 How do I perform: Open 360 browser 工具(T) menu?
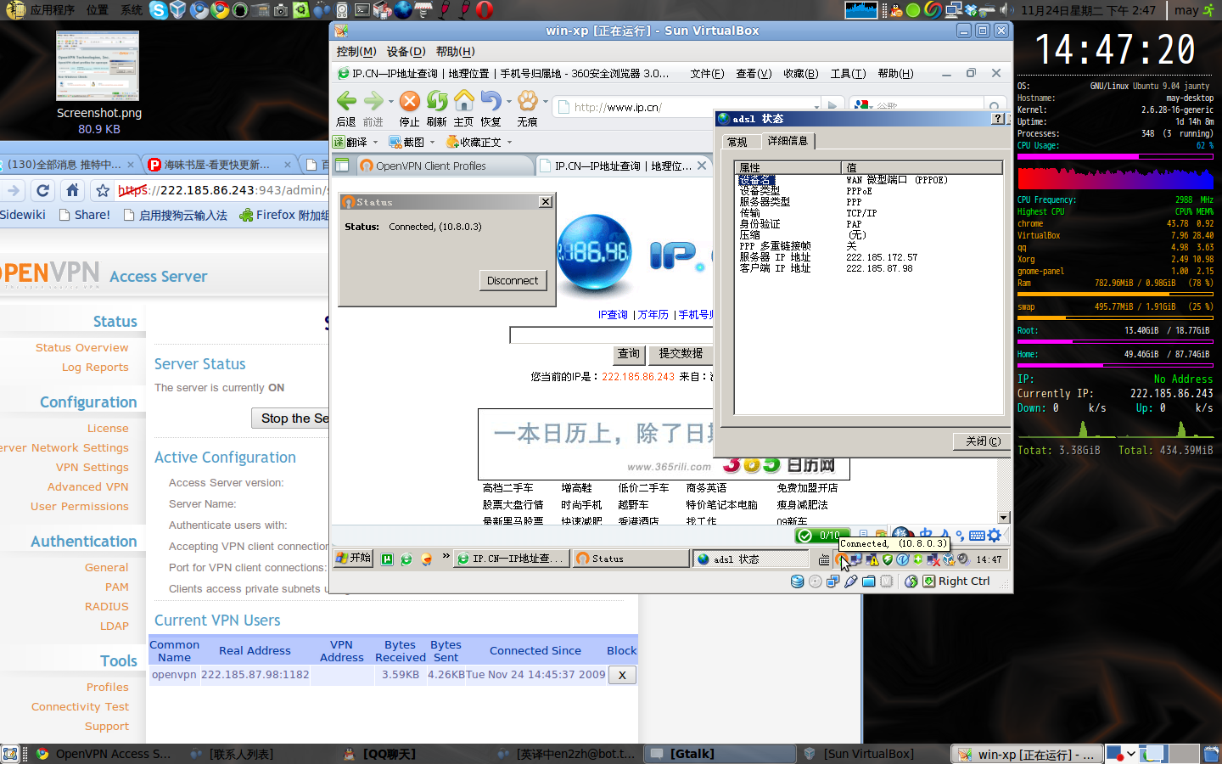click(x=848, y=74)
